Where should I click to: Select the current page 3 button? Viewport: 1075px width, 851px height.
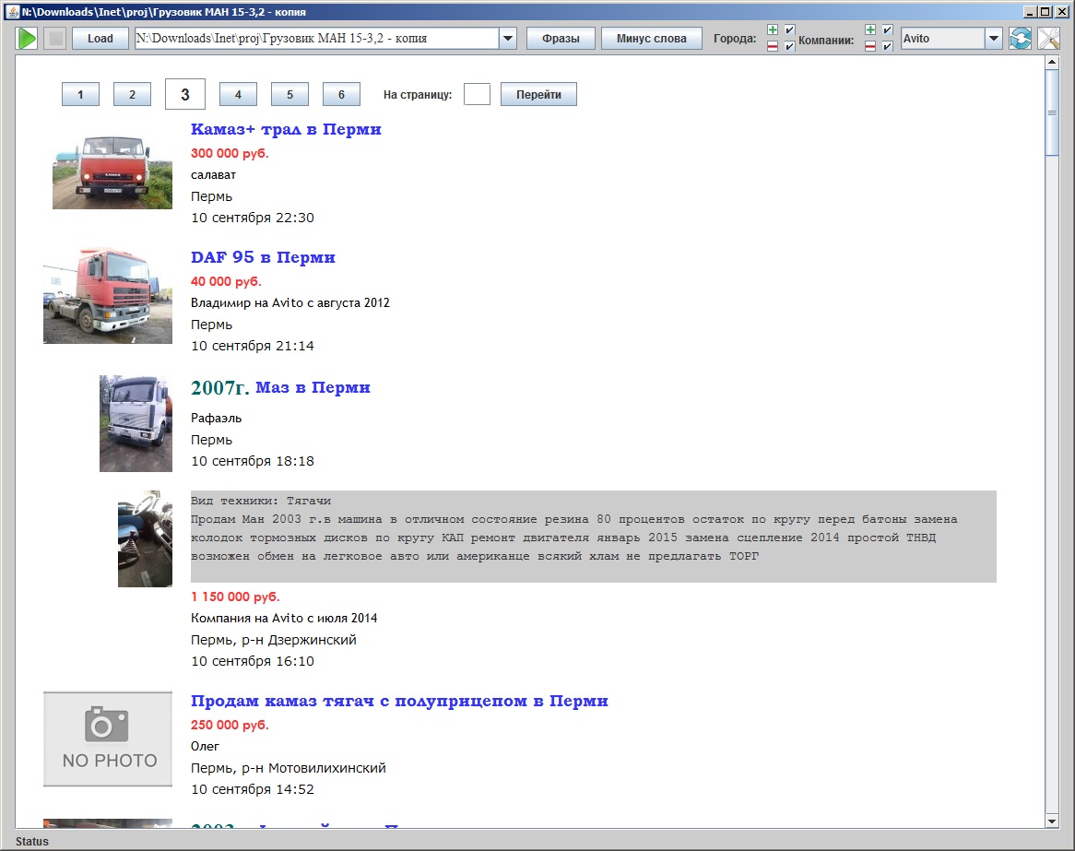click(x=185, y=95)
